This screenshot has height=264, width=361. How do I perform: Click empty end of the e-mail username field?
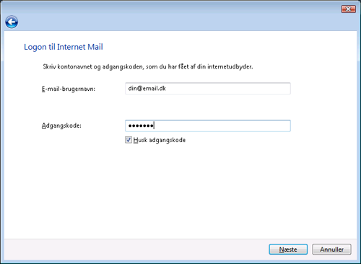229,89
